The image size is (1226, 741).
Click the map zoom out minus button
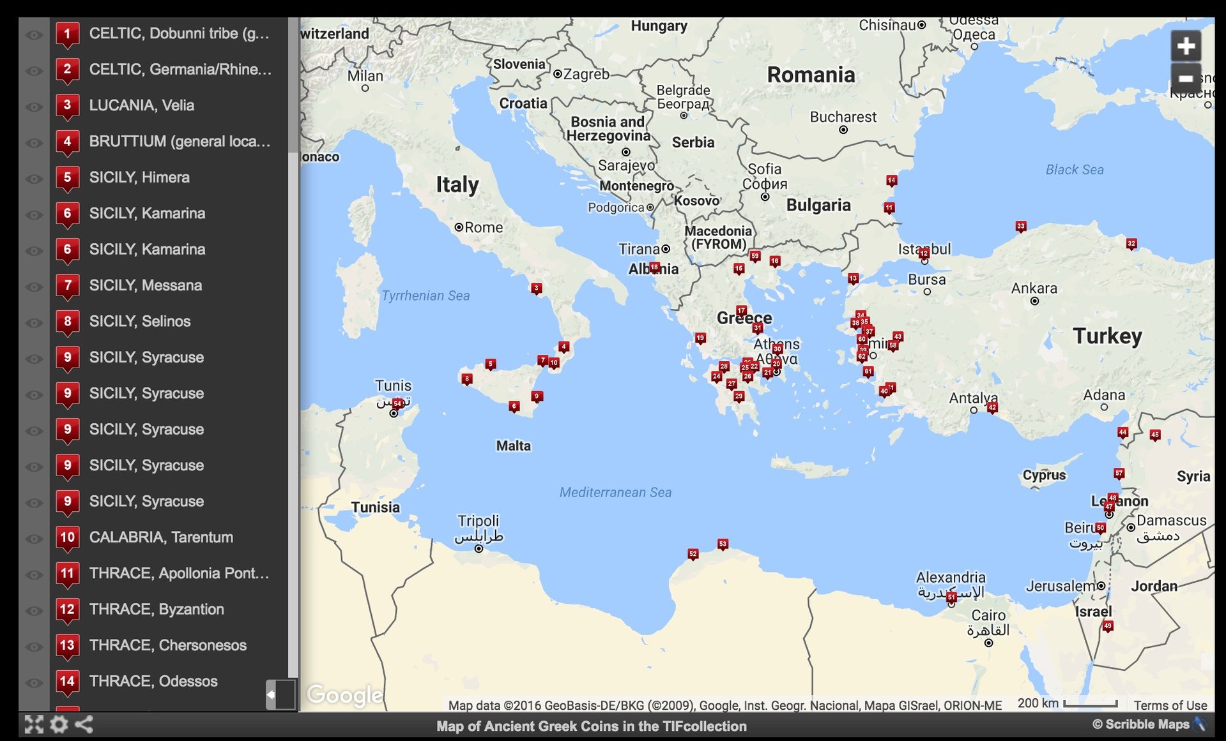(1186, 78)
